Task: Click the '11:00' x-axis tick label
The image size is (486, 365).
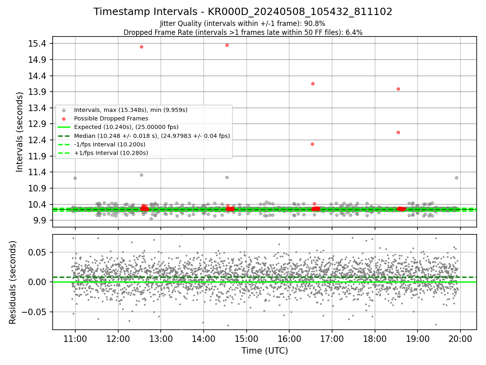Action: coord(75,339)
